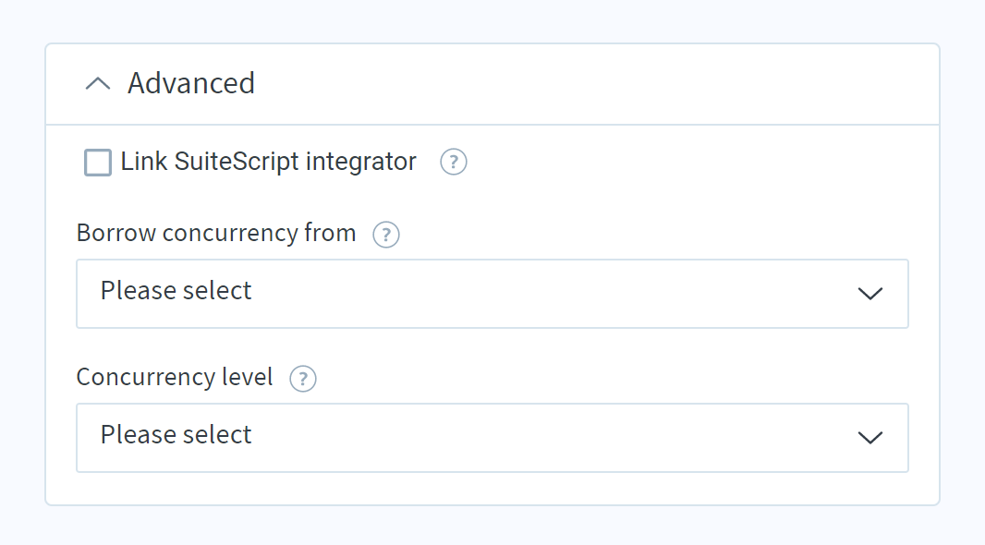Open help icon beside Concurrency level

pos(303,379)
